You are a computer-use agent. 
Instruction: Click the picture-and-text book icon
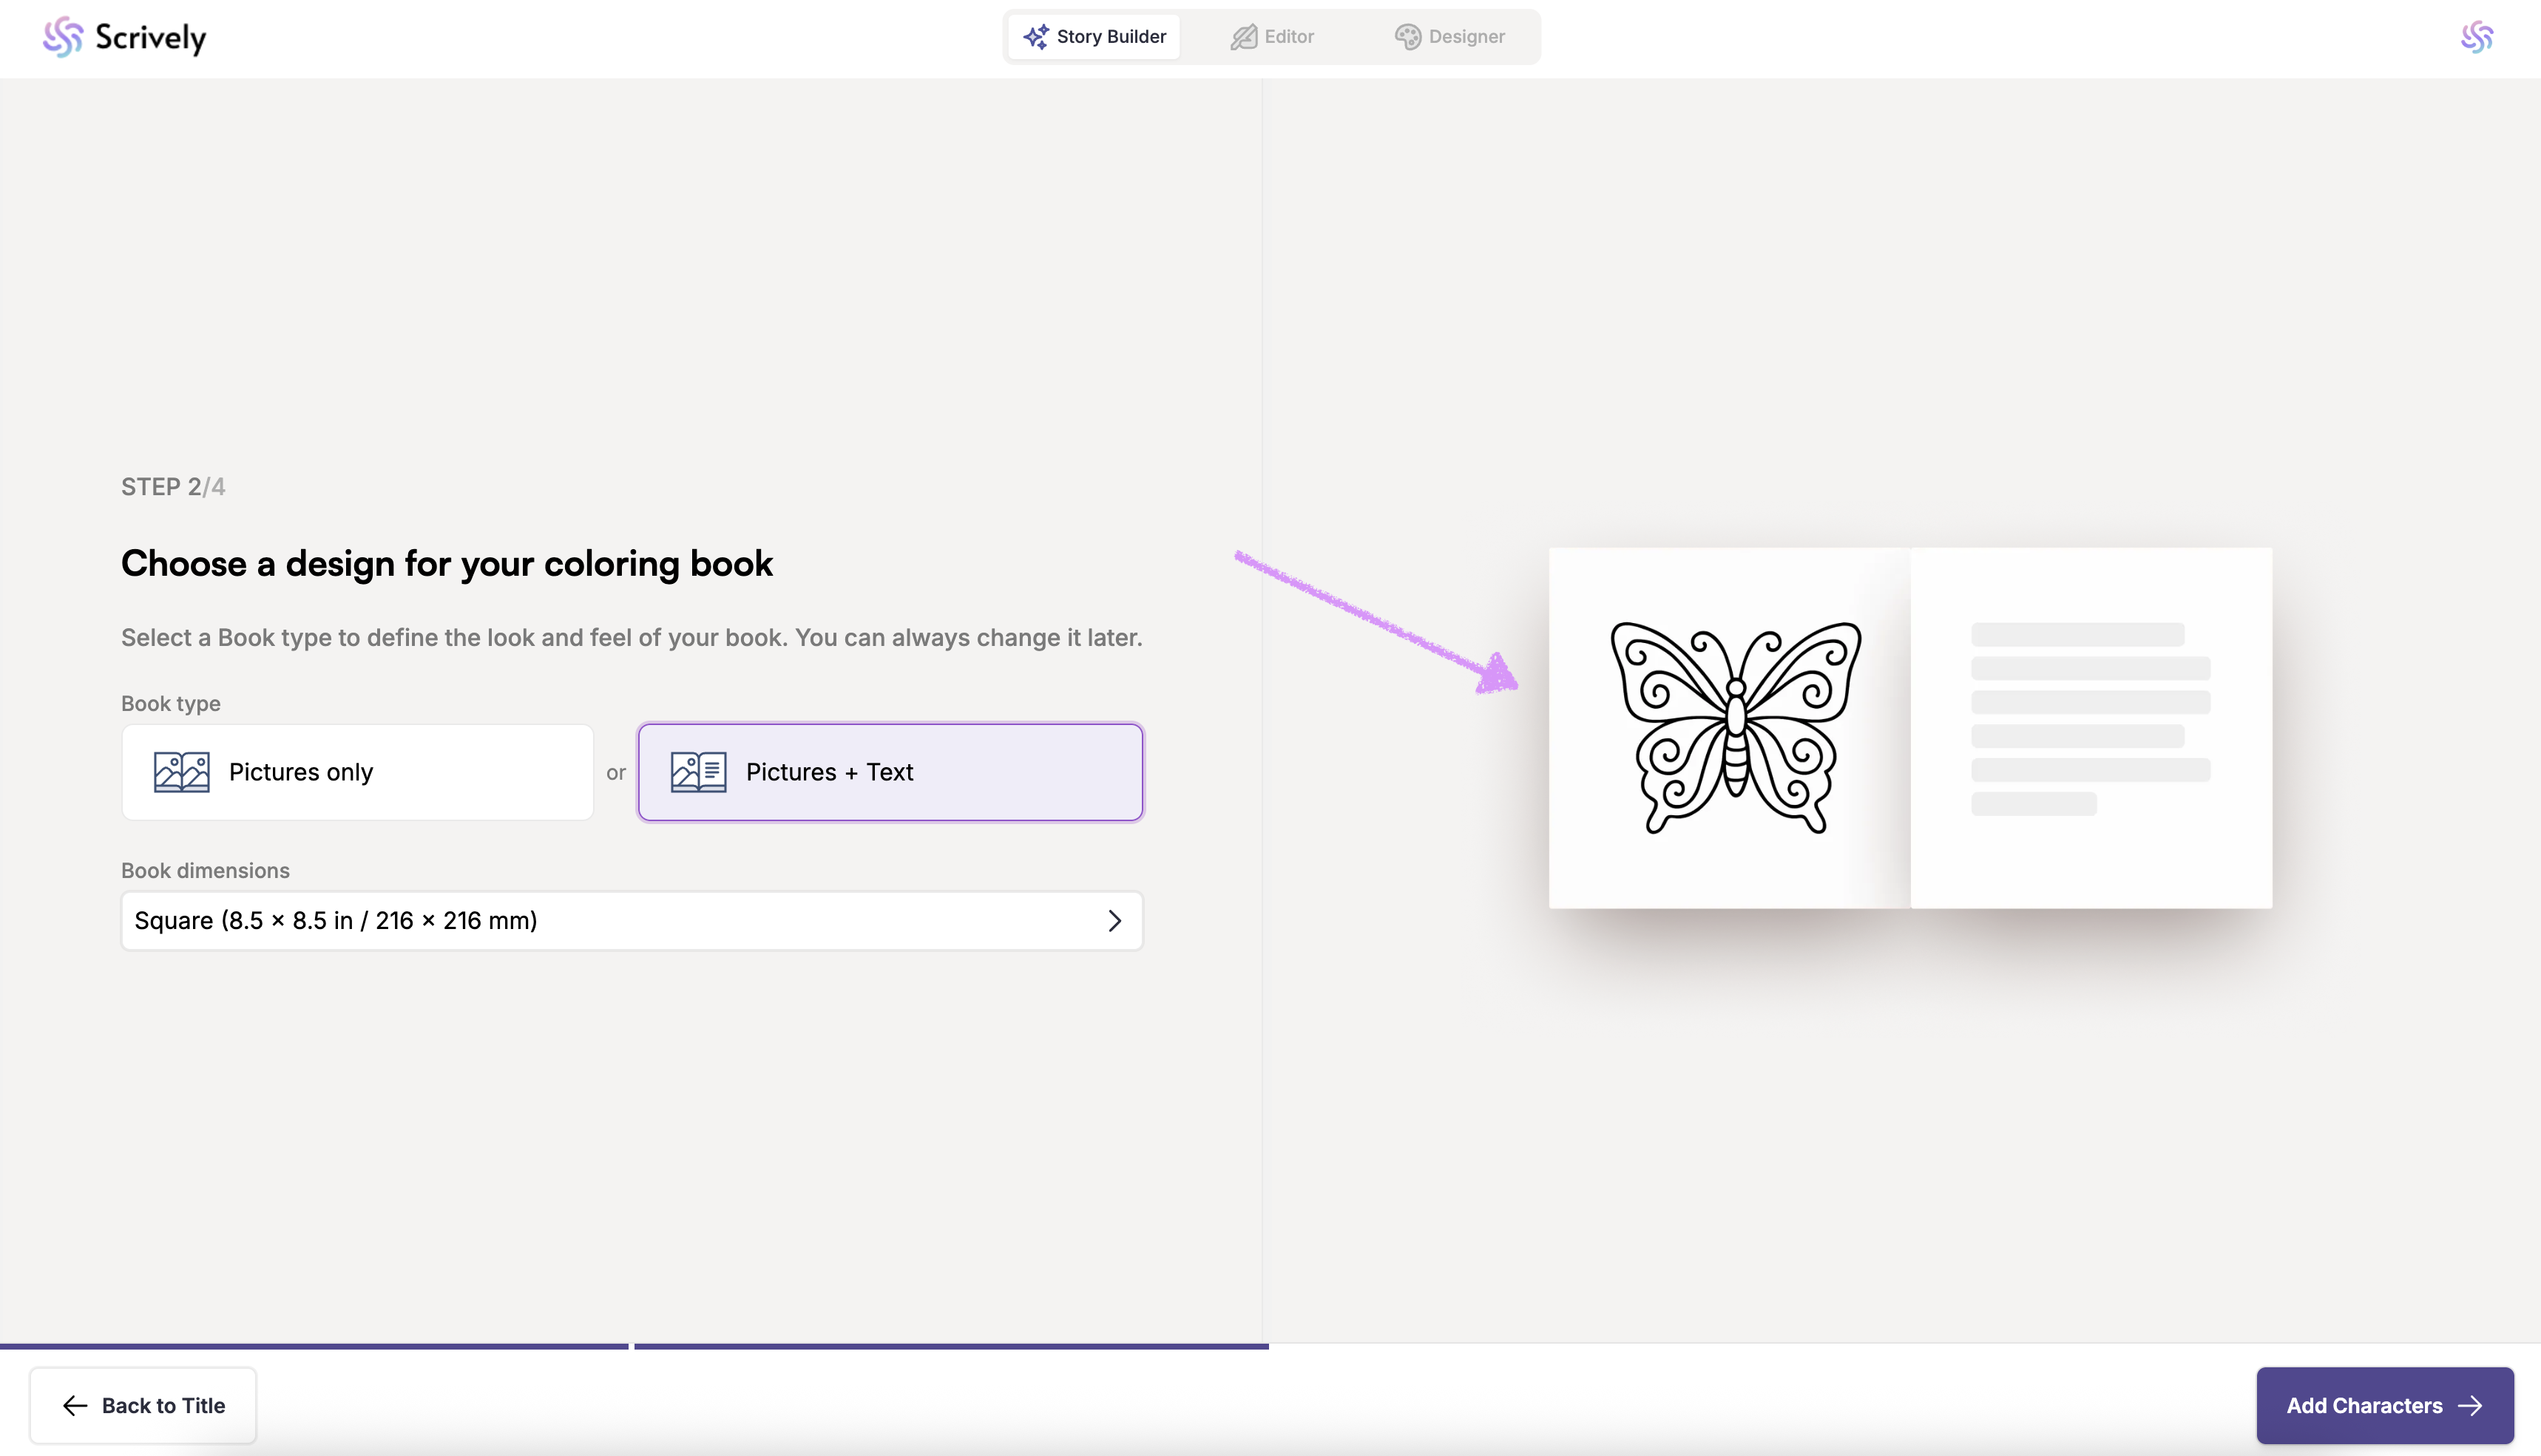point(698,772)
